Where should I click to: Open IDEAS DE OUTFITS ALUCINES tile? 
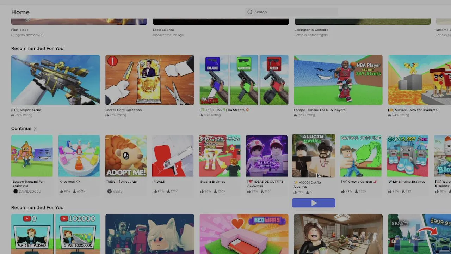(x=267, y=156)
